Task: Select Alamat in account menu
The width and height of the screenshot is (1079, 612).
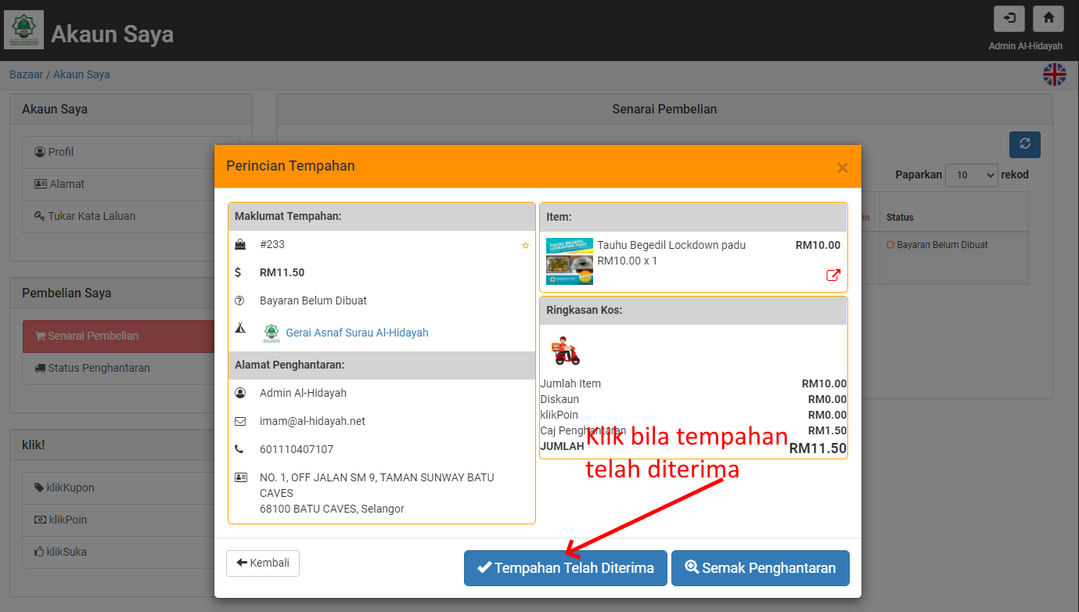Action: pos(67,184)
